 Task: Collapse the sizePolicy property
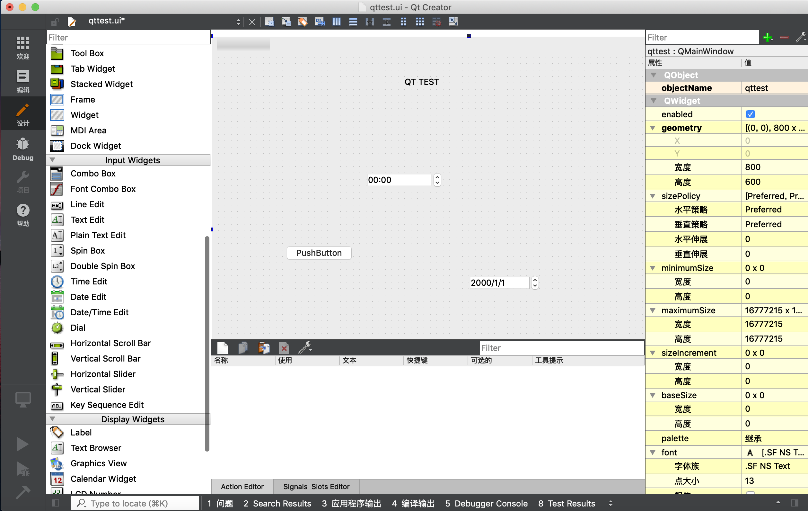653,196
